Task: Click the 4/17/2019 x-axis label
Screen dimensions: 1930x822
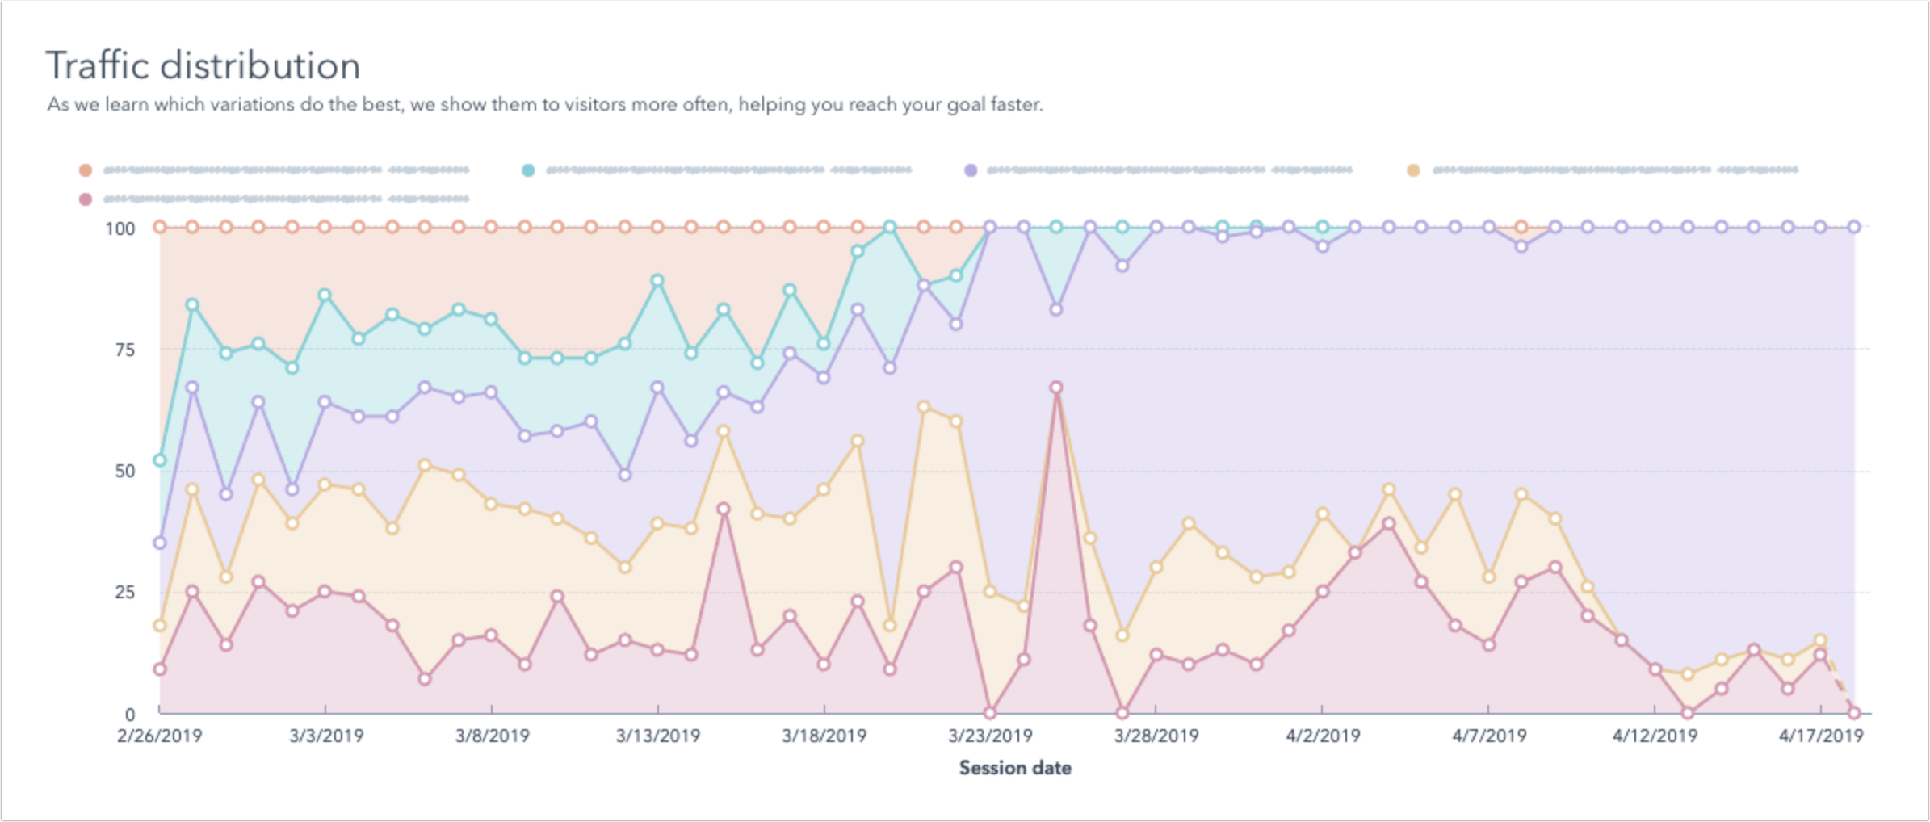Action: (1821, 736)
